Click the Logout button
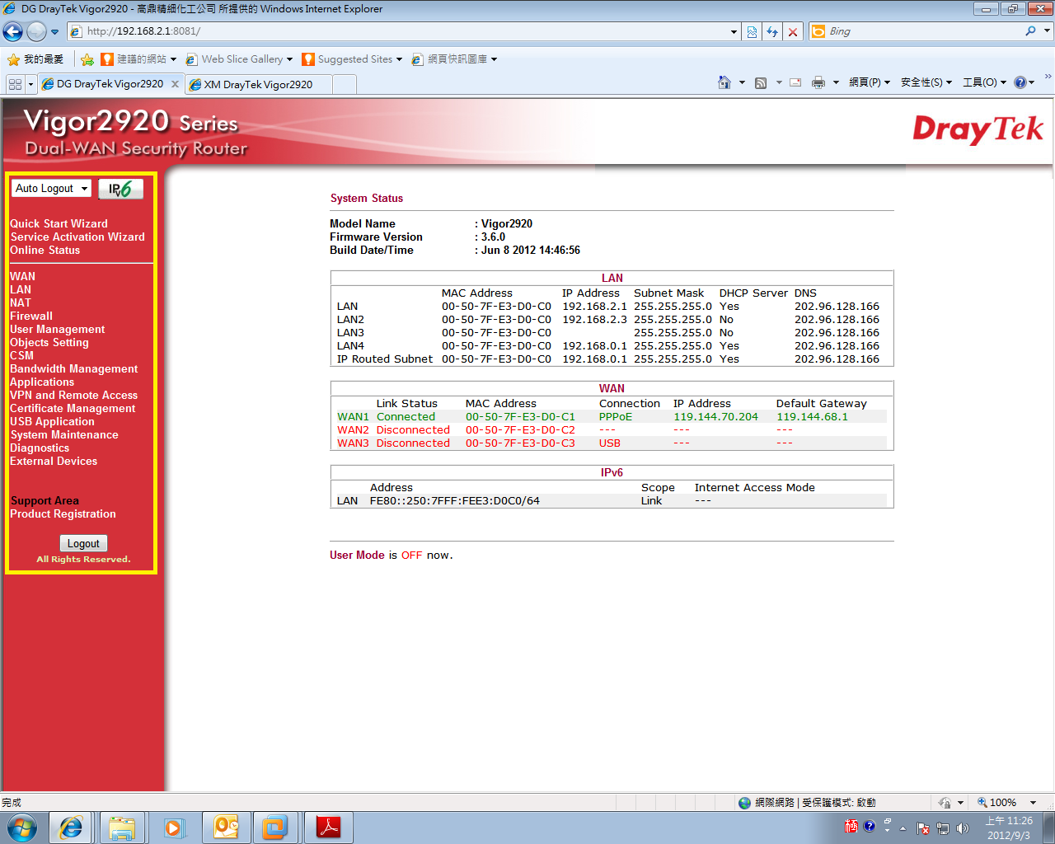This screenshot has width=1055, height=844. coord(83,544)
